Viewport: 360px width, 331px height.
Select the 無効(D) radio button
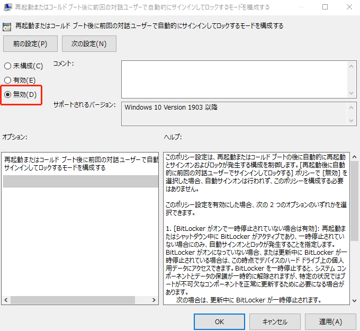point(7,95)
